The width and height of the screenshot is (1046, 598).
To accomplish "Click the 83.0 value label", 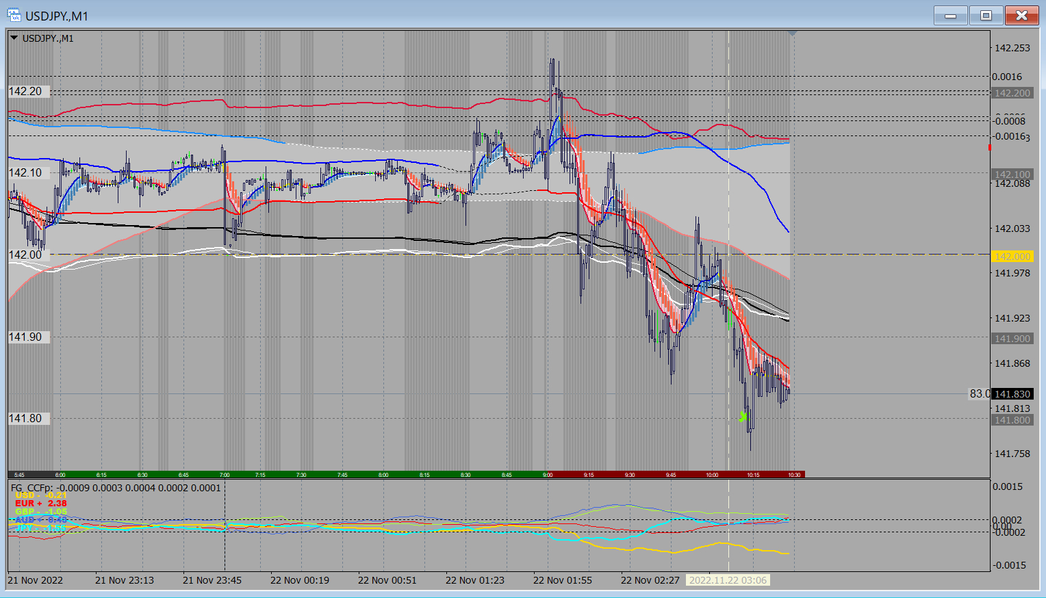I will (x=980, y=394).
